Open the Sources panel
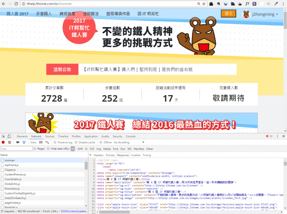This screenshot has height=214, width=287. point(50,136)
